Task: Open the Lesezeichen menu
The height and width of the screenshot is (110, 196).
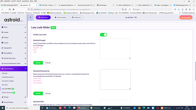Action: pos(25,1)
